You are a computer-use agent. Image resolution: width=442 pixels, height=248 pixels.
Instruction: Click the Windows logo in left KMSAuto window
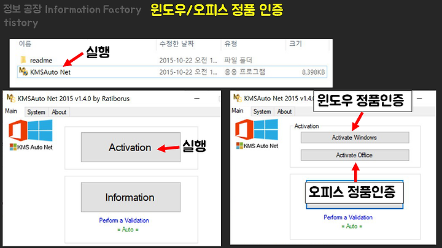coord(41,130)
